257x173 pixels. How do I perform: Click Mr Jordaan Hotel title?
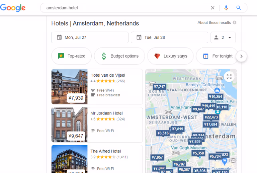coord(106,113)
